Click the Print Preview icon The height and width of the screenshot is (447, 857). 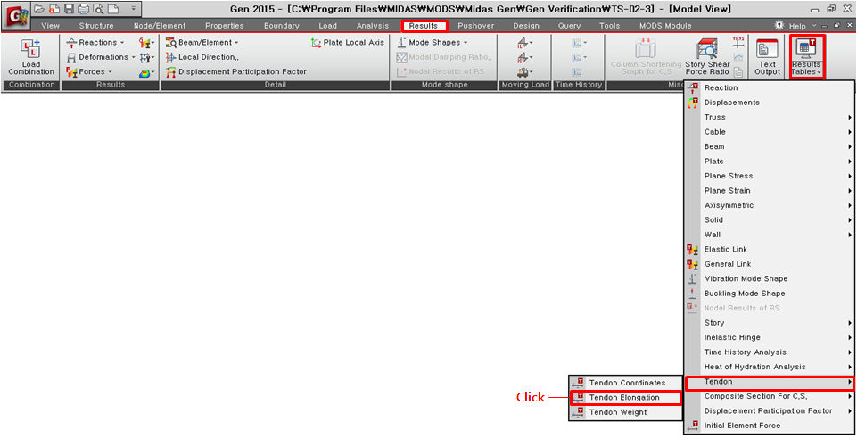98,9
